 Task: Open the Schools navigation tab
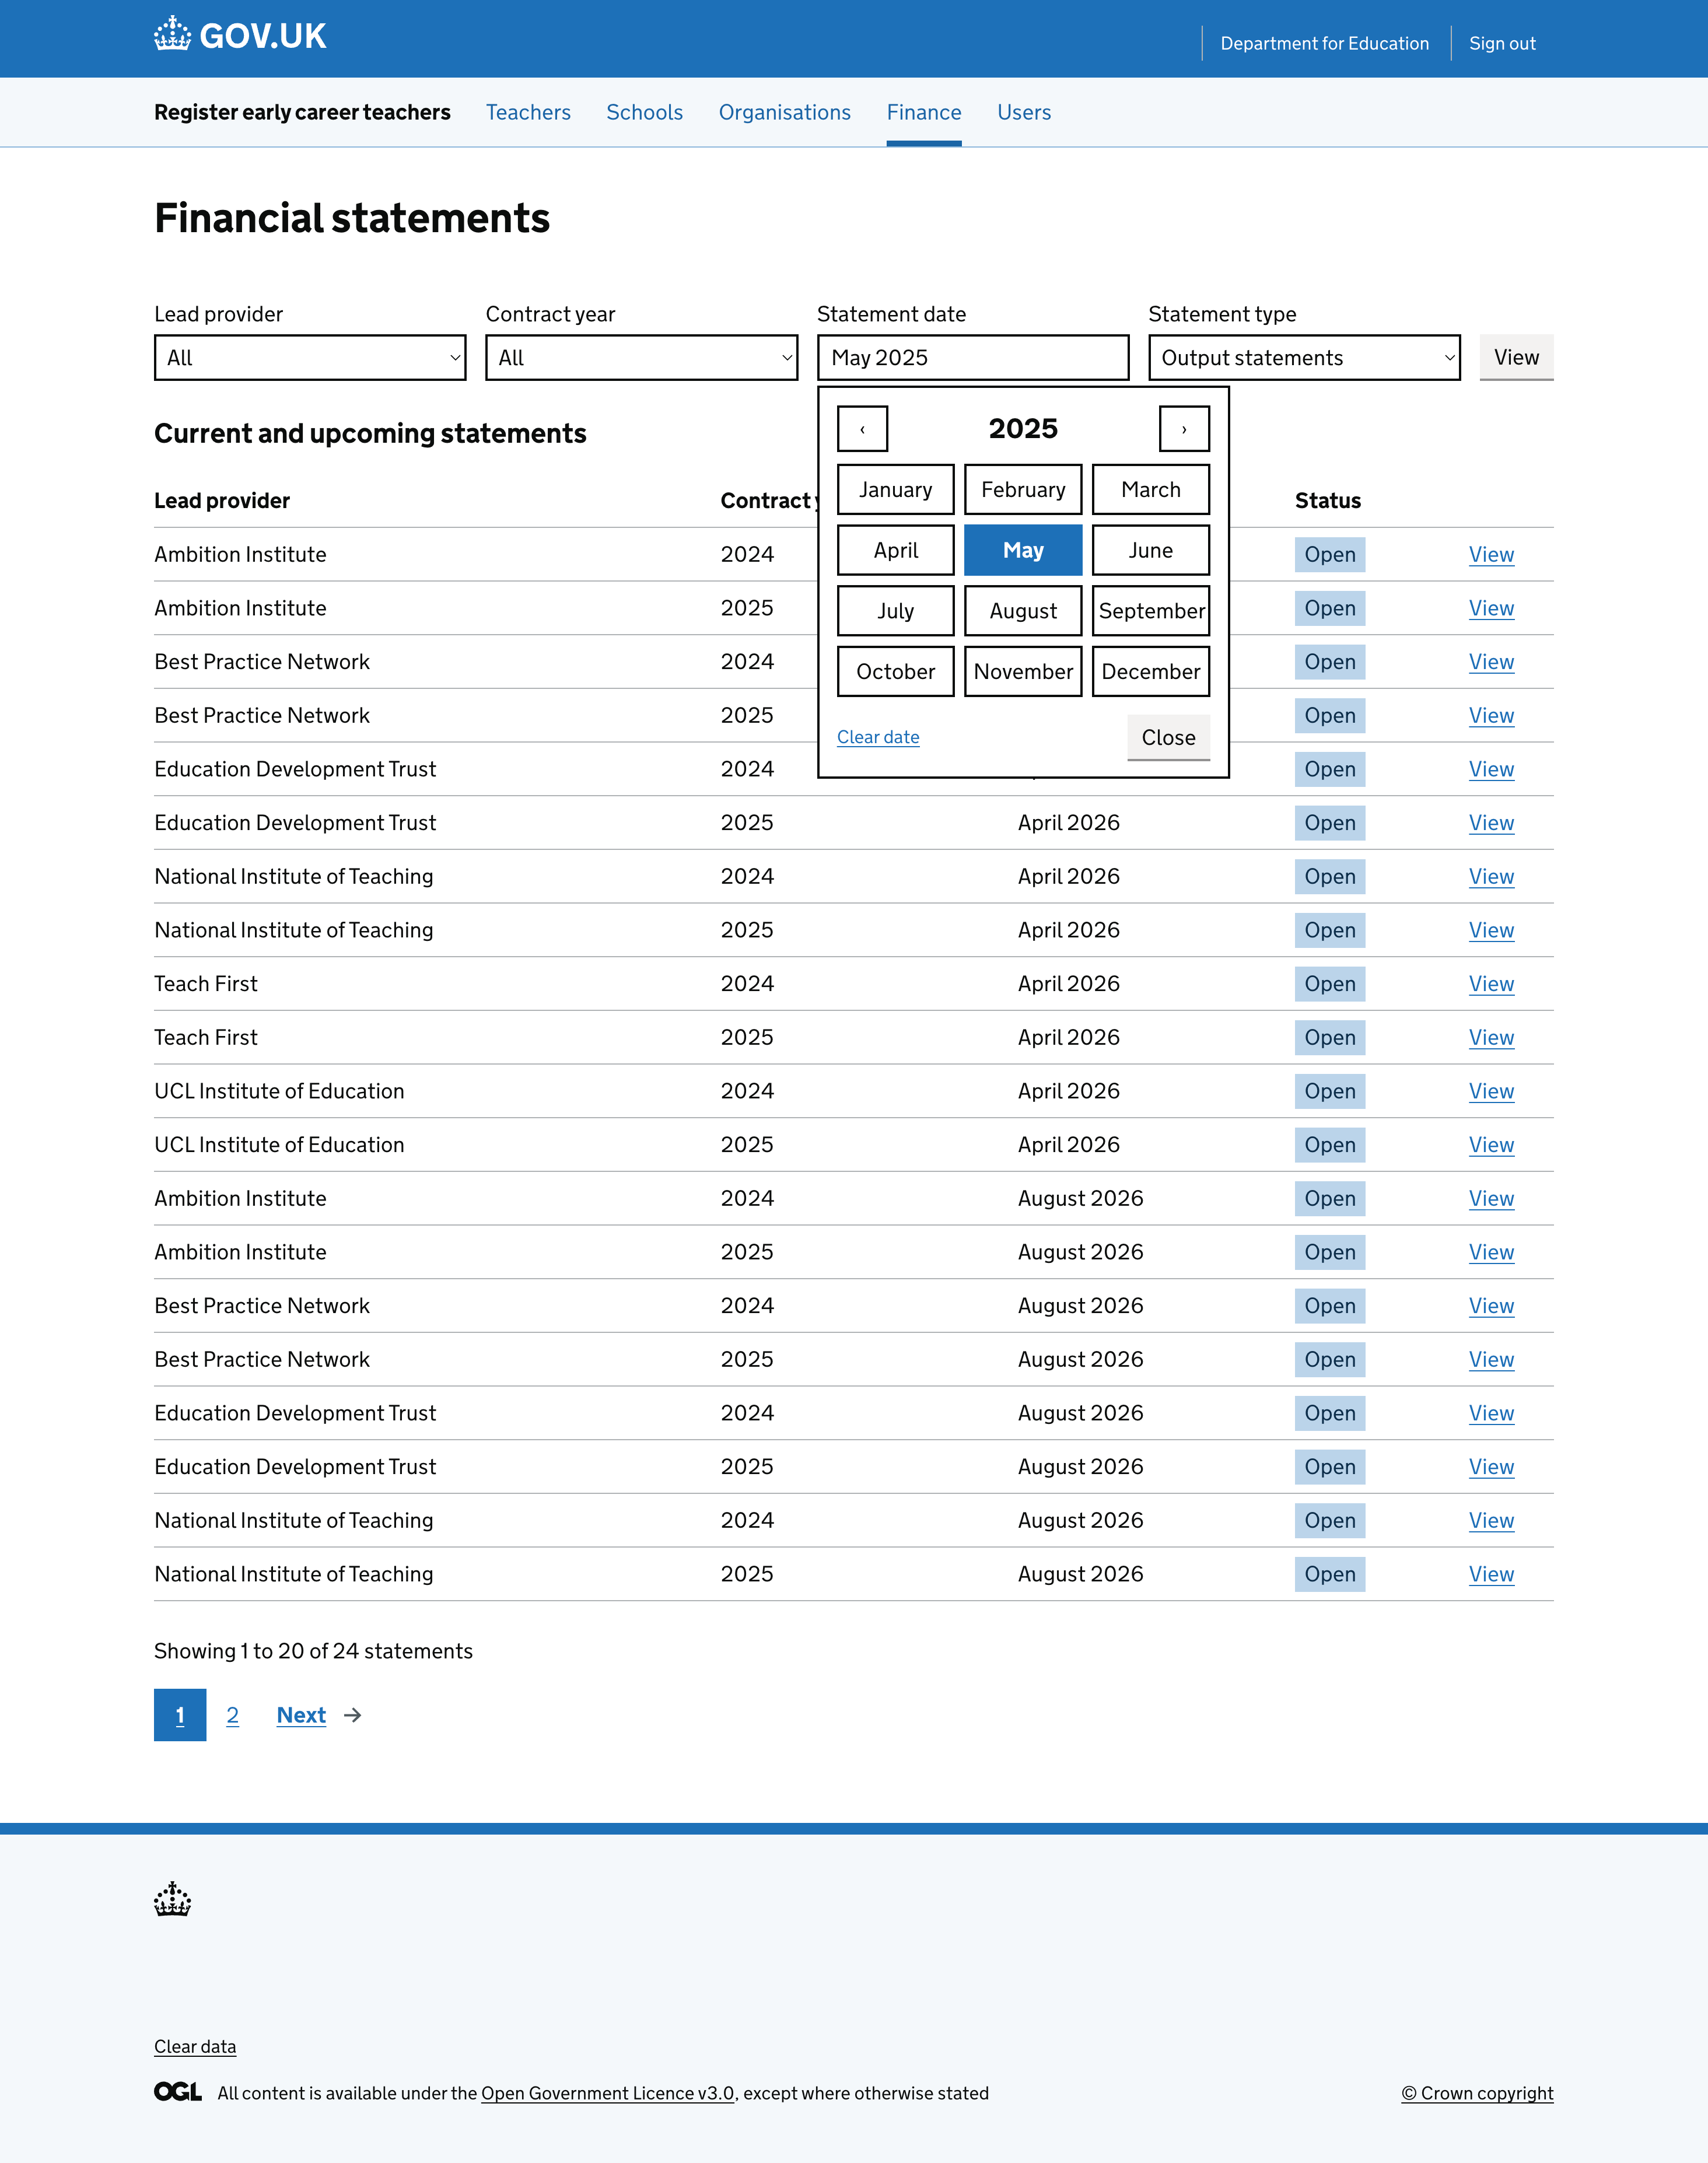[645, 112]
